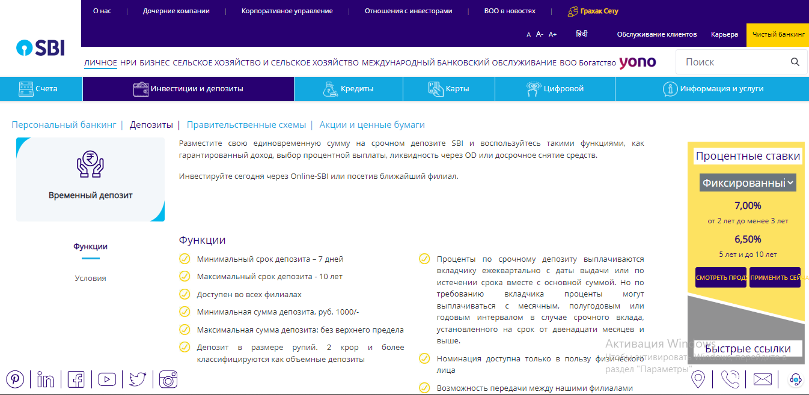
Task: Click the Цифровой touch icon
Action: coord(533,89)
